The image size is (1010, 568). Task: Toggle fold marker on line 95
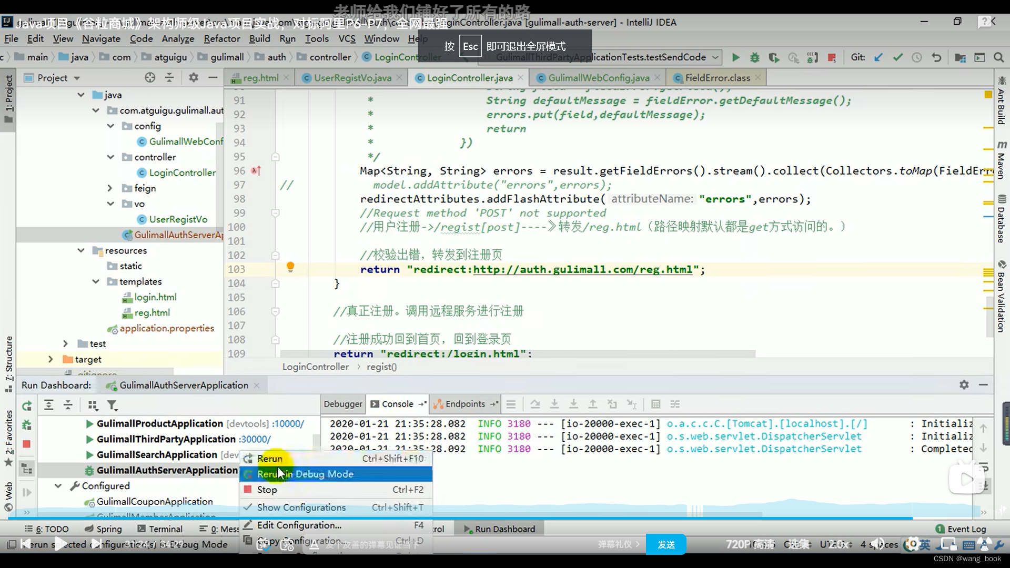(x=275, y=157)
